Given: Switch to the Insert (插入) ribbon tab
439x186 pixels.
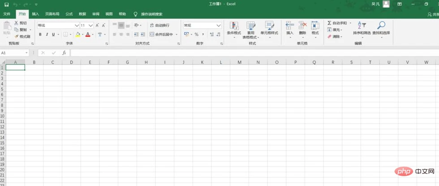Looking at the screenshot, I should (x=35, y=14).
